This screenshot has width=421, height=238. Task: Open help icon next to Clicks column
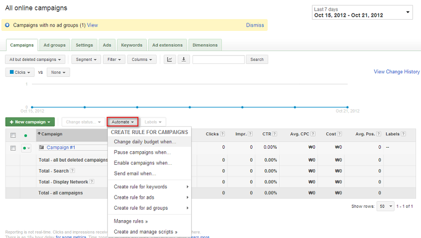point(223,133)
